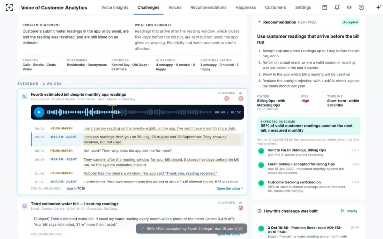The width and height of the screenshot is (383, 239).
Task: Click the phone call icon on first voice
Action: pos(25,97)
